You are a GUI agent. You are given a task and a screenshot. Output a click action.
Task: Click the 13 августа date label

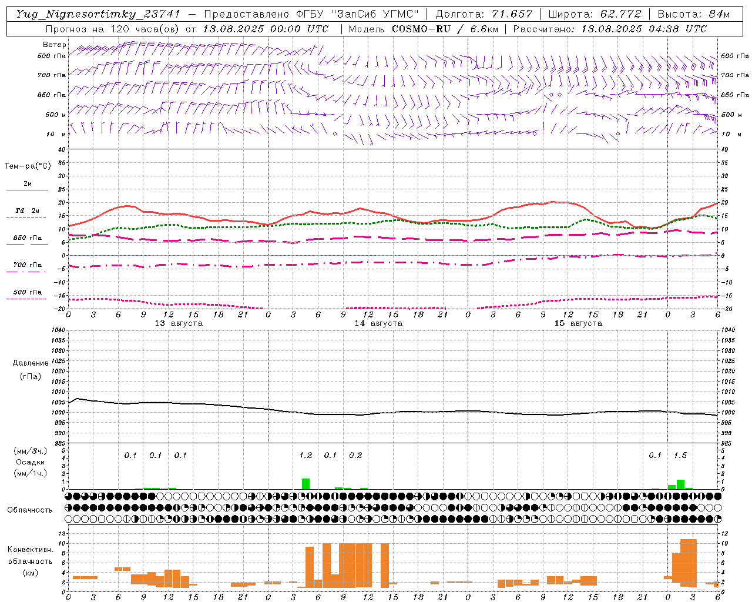click(x=179, y=323)
